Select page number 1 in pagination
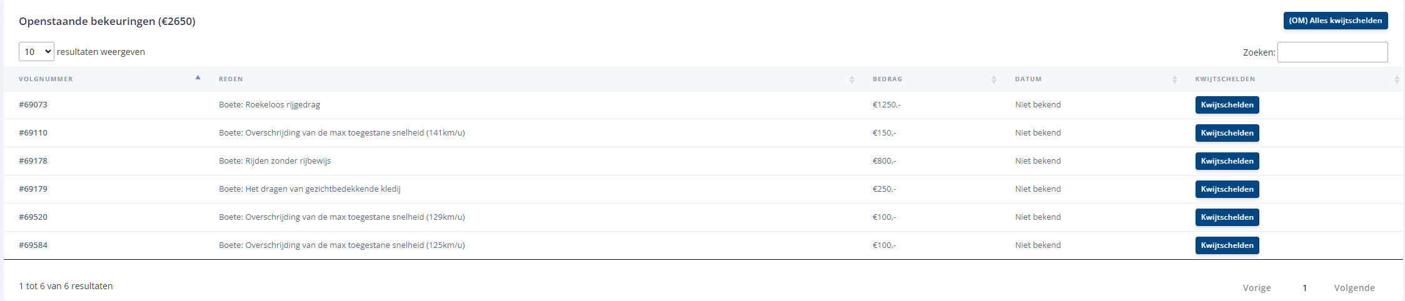 click(1304, 288)
